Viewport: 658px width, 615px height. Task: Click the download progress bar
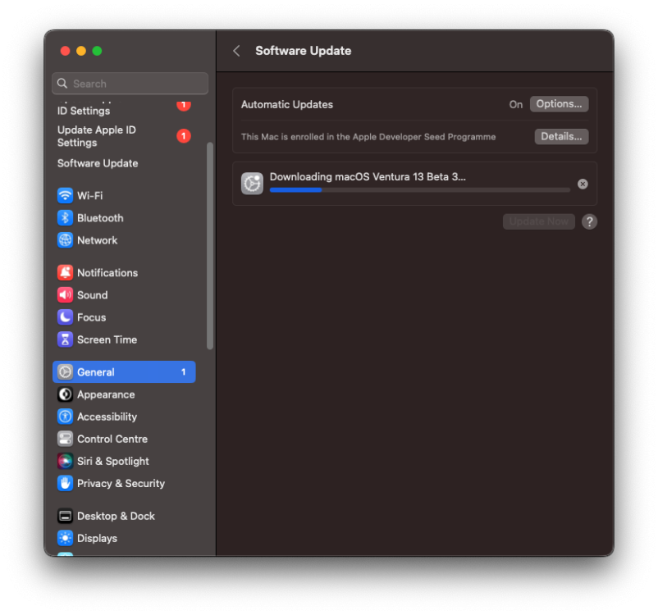tap(419, 190)
